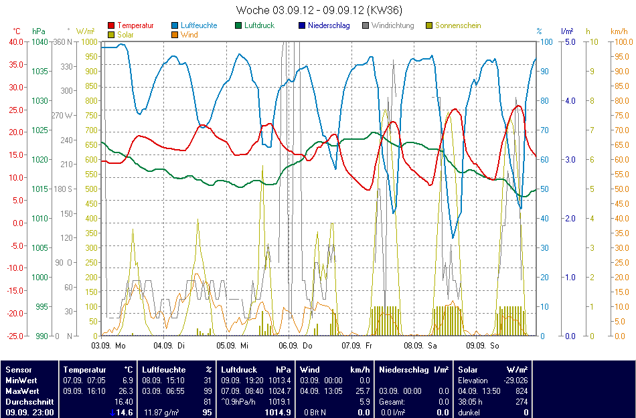Image resolution: width=636 pixels, height=418 pixels.
Task: Click the current humidity value 95
Action: tap(208, 413)
